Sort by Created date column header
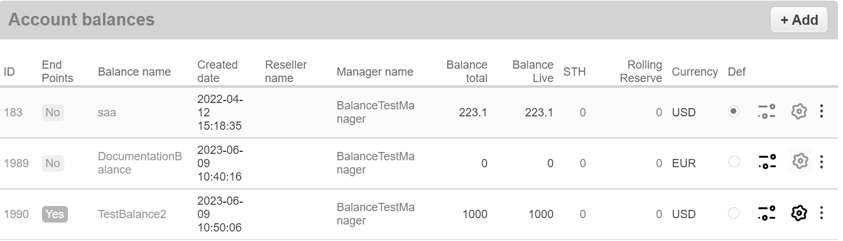Image resolution: width=843 pixels, height=241 pixels. [x=217, y=71]
